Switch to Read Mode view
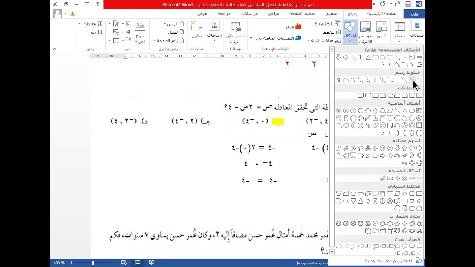This screenshot has height=267, width=475. pyautogui.click(x=151, y=263)
